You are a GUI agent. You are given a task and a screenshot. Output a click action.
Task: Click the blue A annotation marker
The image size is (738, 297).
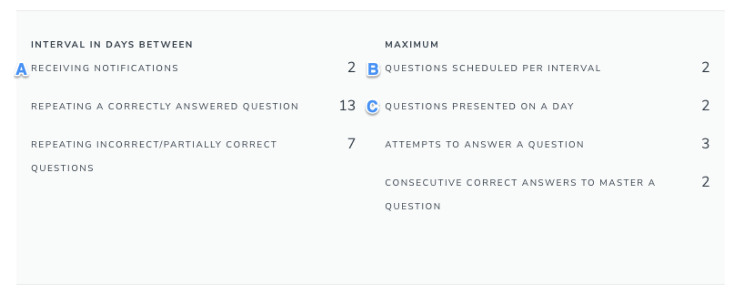(x=21, y=69)
